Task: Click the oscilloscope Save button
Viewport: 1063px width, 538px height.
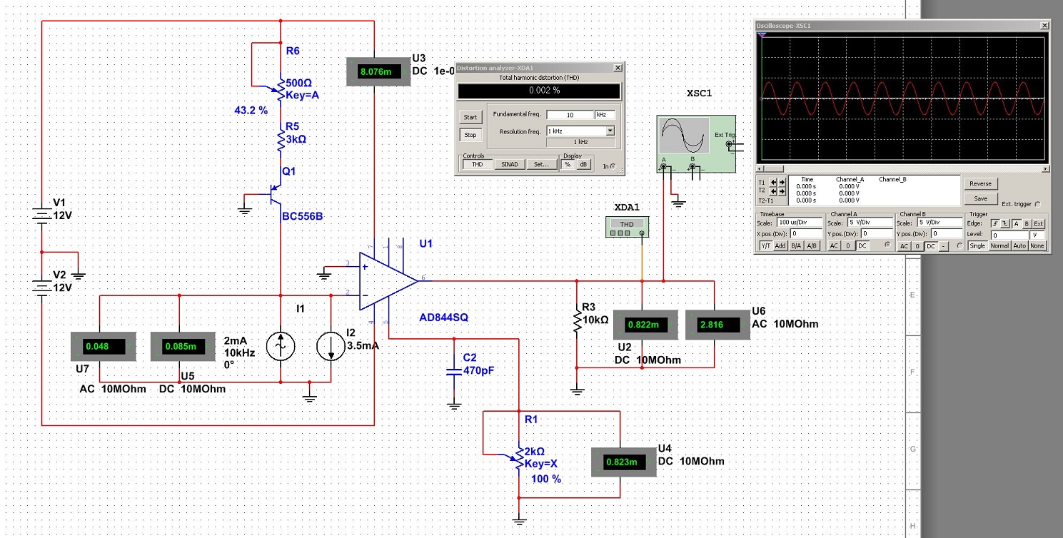Action: coord(981,198)
